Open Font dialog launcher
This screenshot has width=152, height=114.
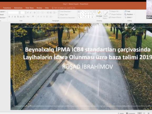[35, 21]
